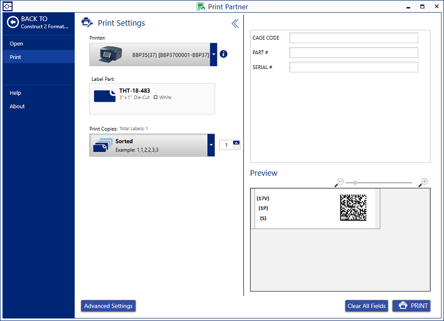Open the About sidebar item
444x321 pixels.
pos(17,107)
